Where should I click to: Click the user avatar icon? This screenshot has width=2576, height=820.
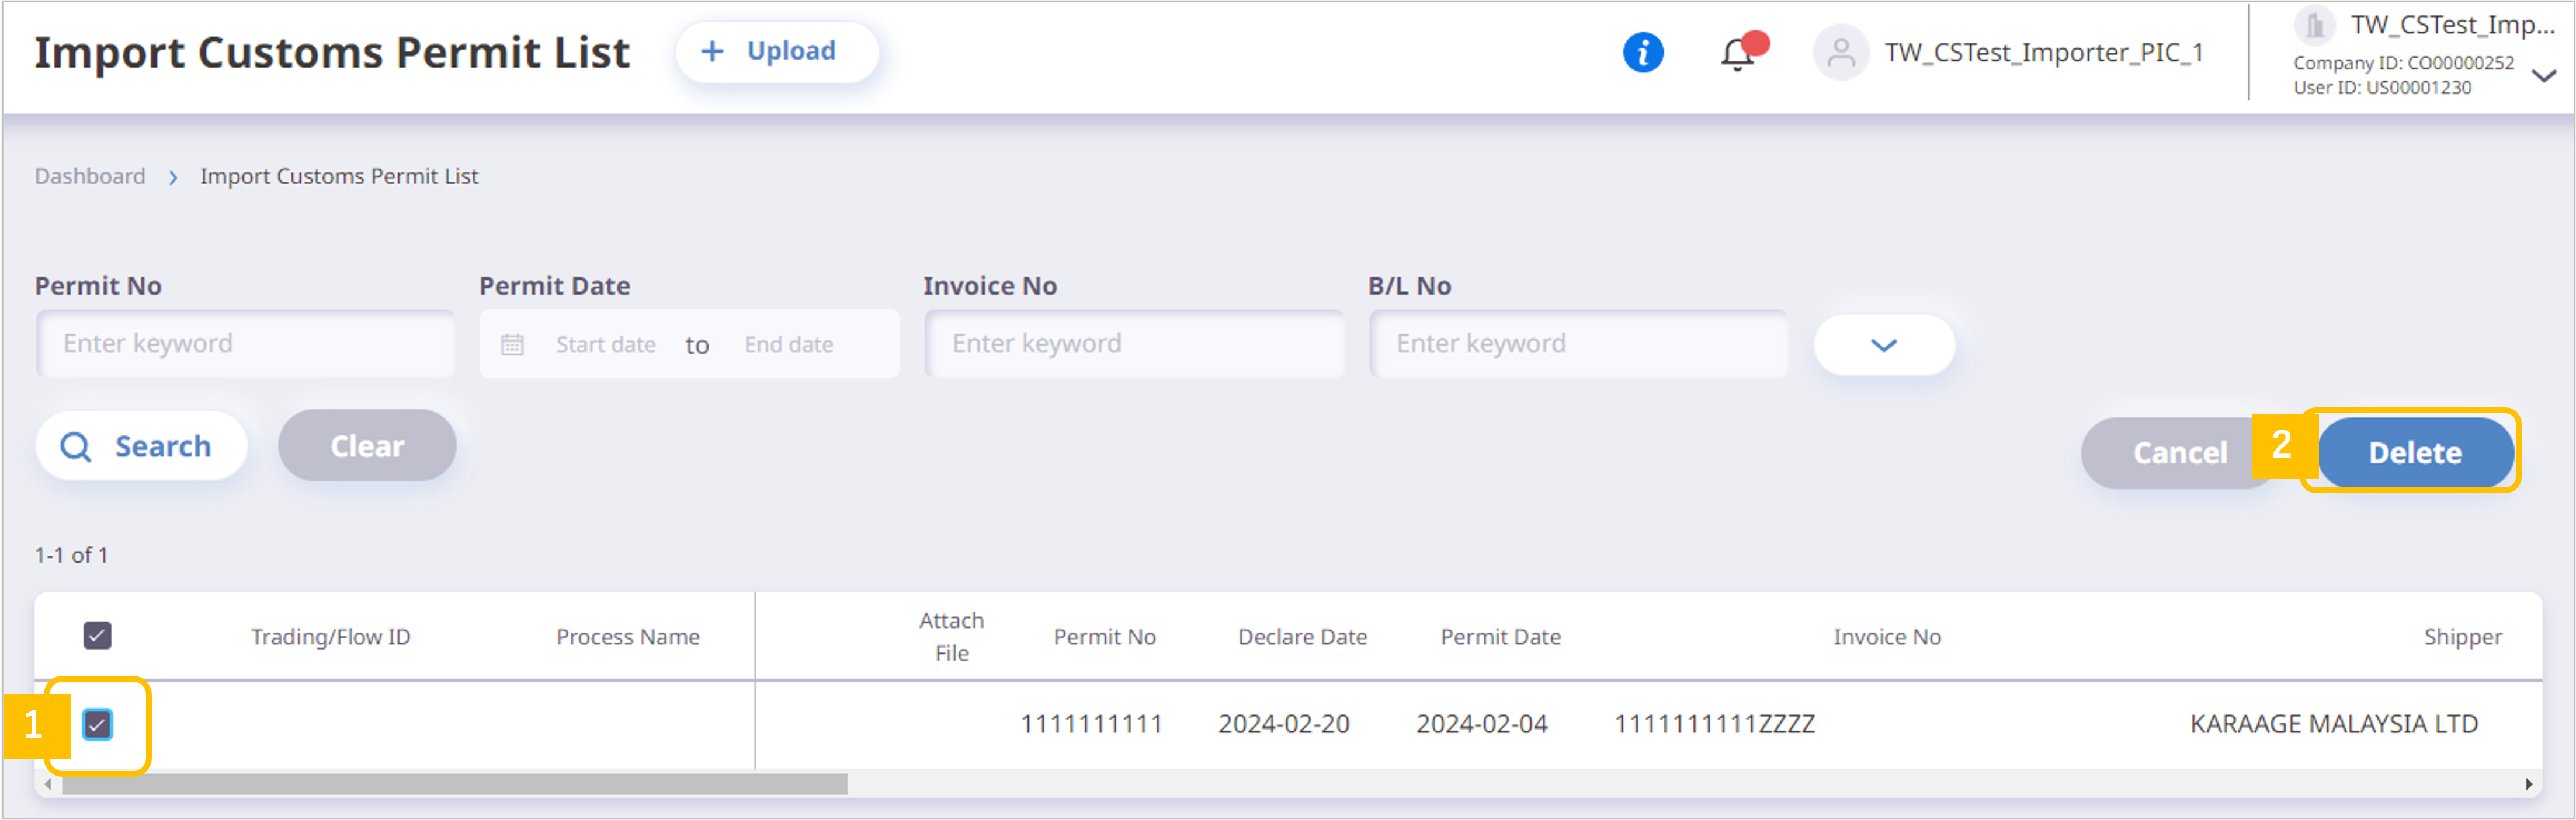pyautogui.click(x=1840, y=52)
